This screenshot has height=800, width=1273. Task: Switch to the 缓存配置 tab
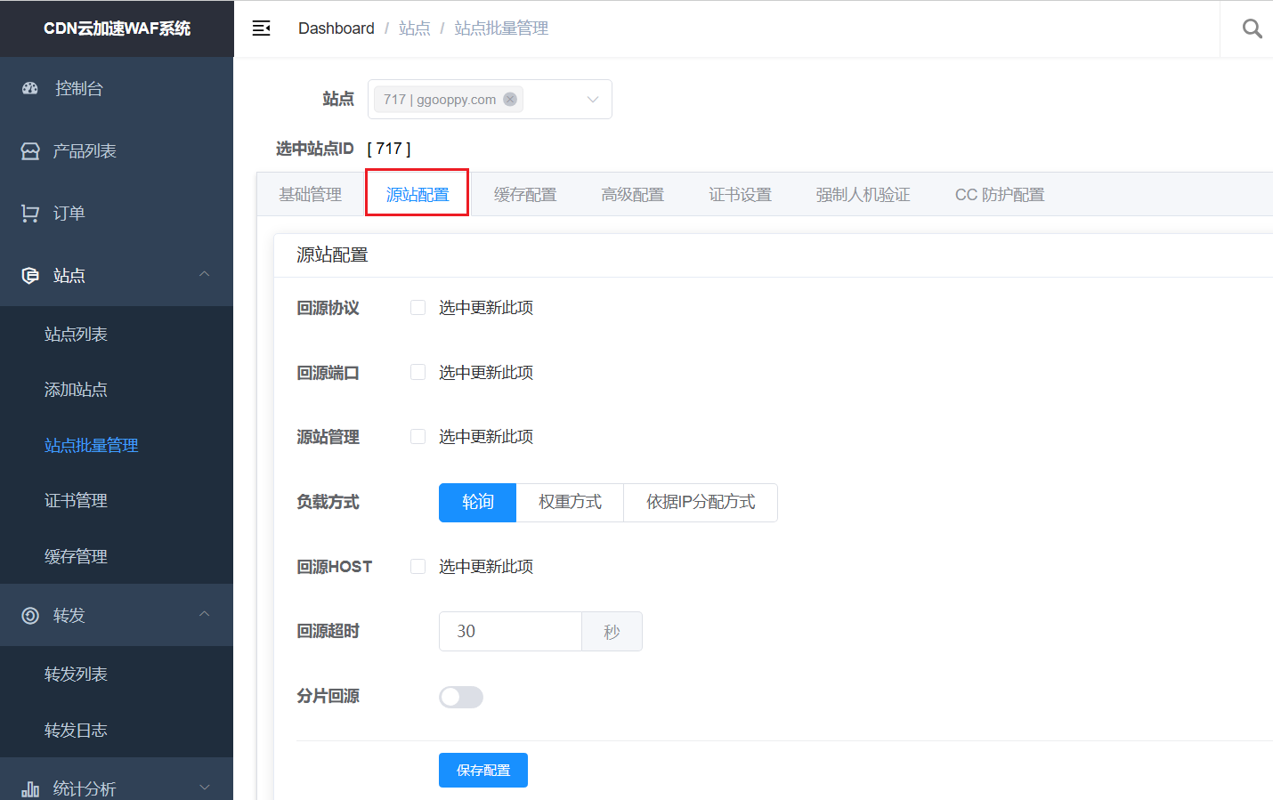[x=525, y=195]
